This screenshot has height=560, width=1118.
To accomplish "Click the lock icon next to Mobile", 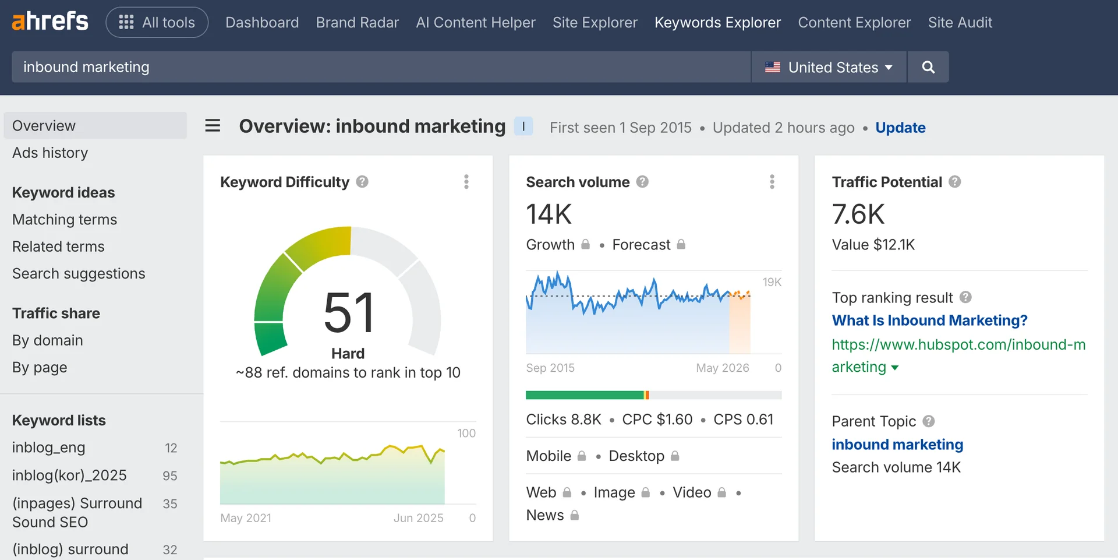I will [582, 456].
